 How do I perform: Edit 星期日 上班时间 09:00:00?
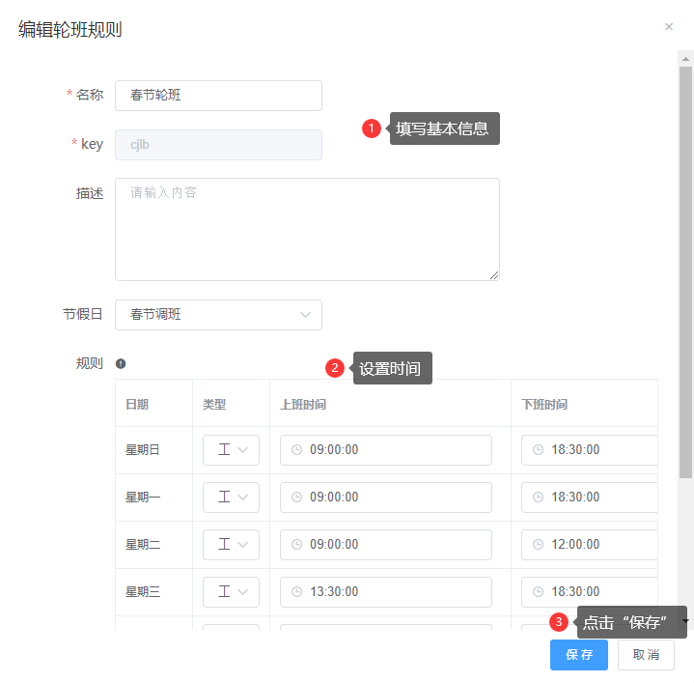pos(385,450)
